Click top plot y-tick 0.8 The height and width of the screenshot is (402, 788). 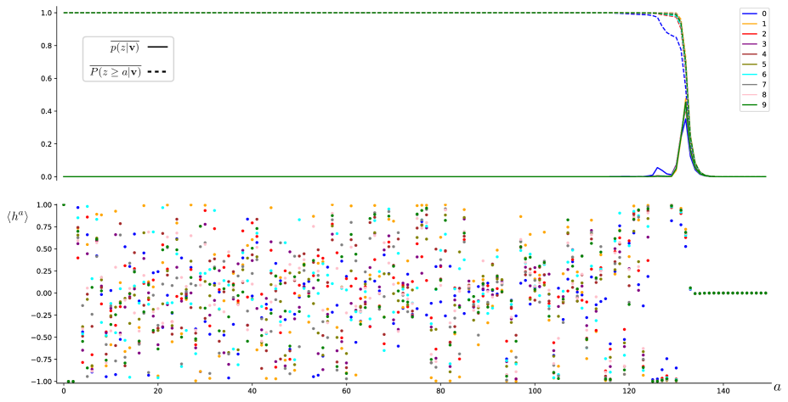(46, 46)
